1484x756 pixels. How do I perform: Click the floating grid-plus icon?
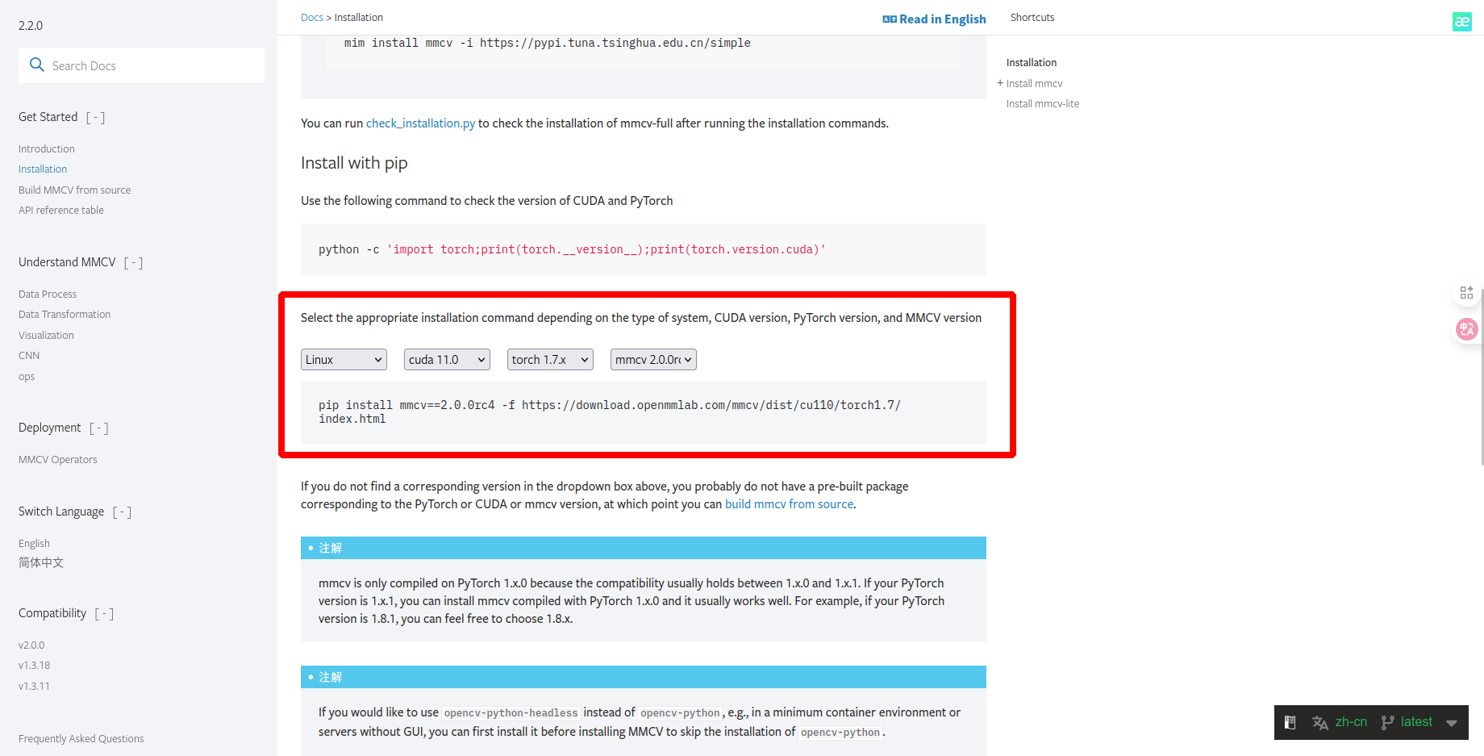point(1466,292)
